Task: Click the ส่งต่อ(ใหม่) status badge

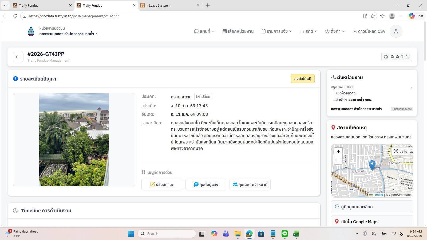Action: 303,79
